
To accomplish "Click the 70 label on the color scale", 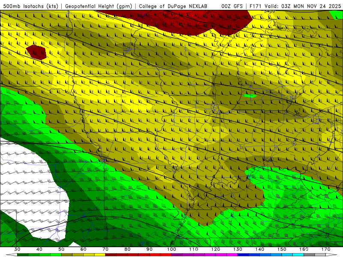I will click(x=105, y=249).
